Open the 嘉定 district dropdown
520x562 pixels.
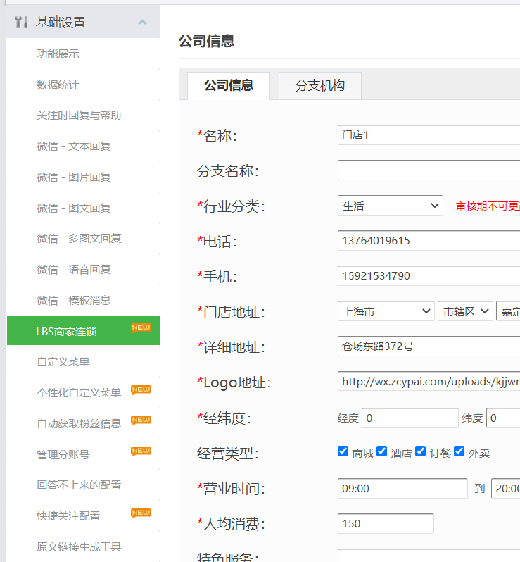[508, 311]
